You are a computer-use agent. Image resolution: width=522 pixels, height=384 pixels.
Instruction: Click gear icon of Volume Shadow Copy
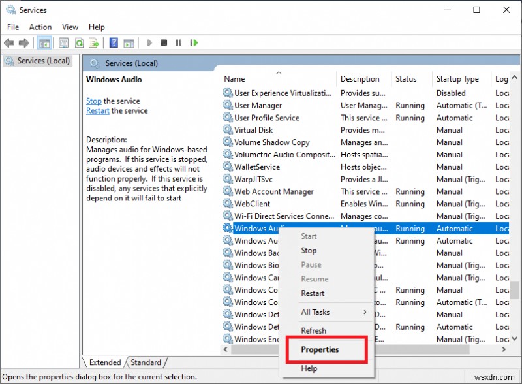(x=228, y=142)
